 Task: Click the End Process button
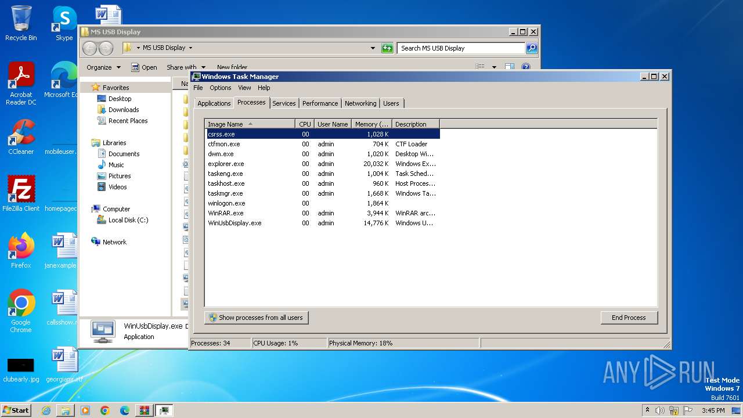[x=629, y=318]
